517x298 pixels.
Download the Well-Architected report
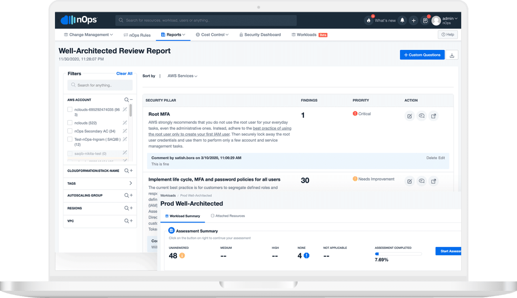452,55
